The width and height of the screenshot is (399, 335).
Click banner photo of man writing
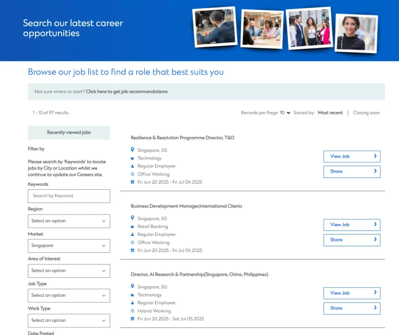[215, 27]
